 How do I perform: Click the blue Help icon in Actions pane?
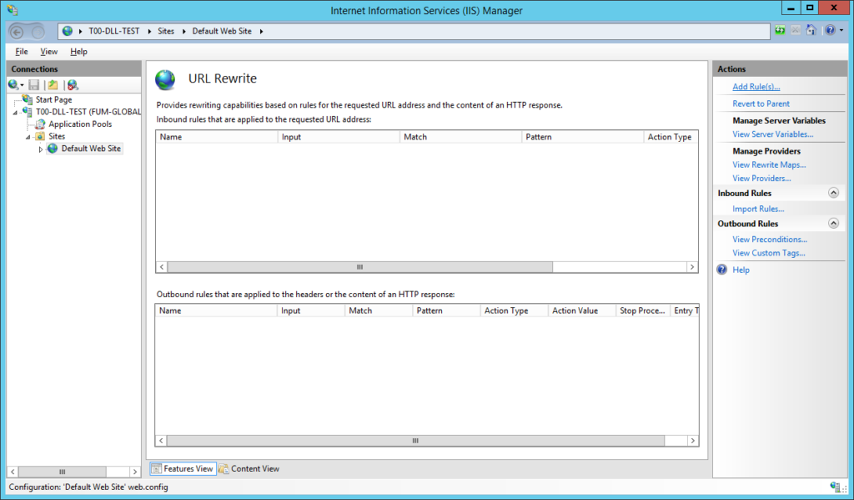point(721,270)
